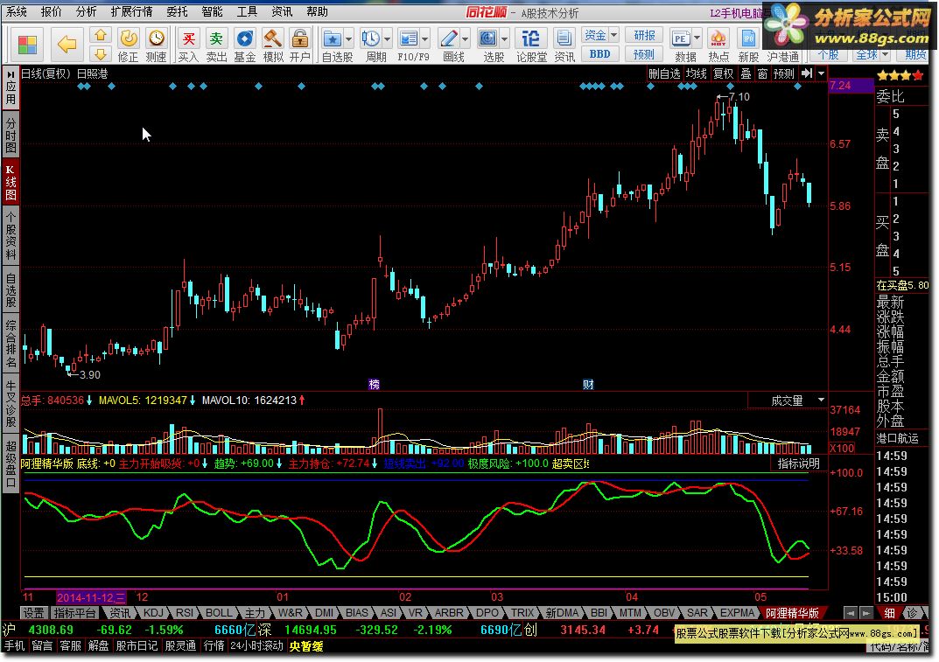This screenshot has width=939, height=662.
Task: Toggle 复权 price adjustment
Action: coord(723,73)
